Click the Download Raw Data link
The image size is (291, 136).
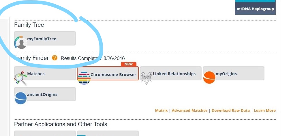(230, 110)
